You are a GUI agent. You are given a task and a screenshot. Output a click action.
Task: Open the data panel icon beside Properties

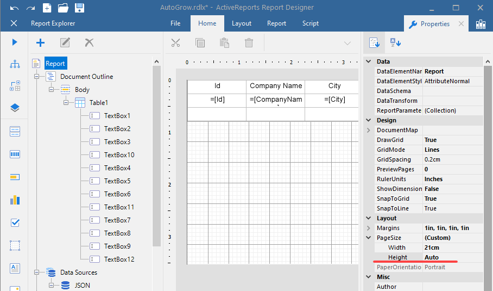[x=481, y=24]
